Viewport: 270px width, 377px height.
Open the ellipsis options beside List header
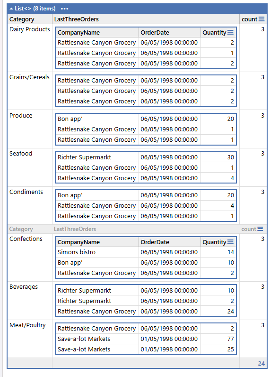click(x=64, y=9)
